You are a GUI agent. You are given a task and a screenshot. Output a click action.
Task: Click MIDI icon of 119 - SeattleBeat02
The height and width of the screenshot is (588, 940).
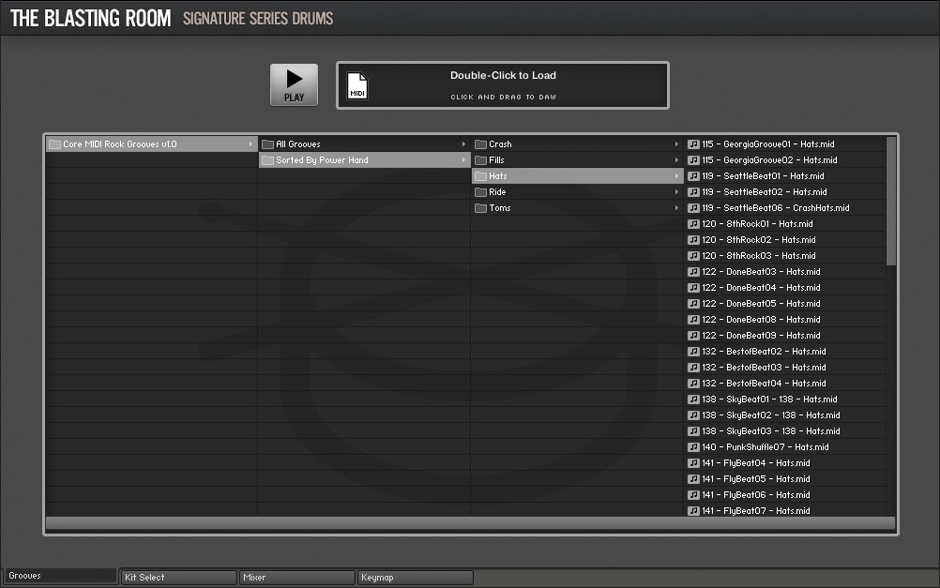coord(693,192)
